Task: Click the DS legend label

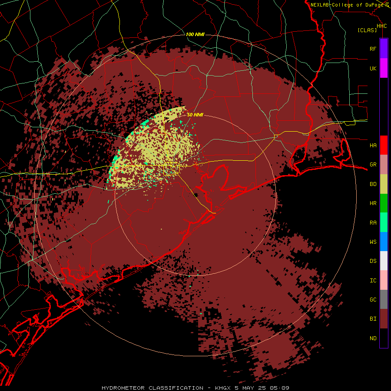Action: [x=373, y=261]
